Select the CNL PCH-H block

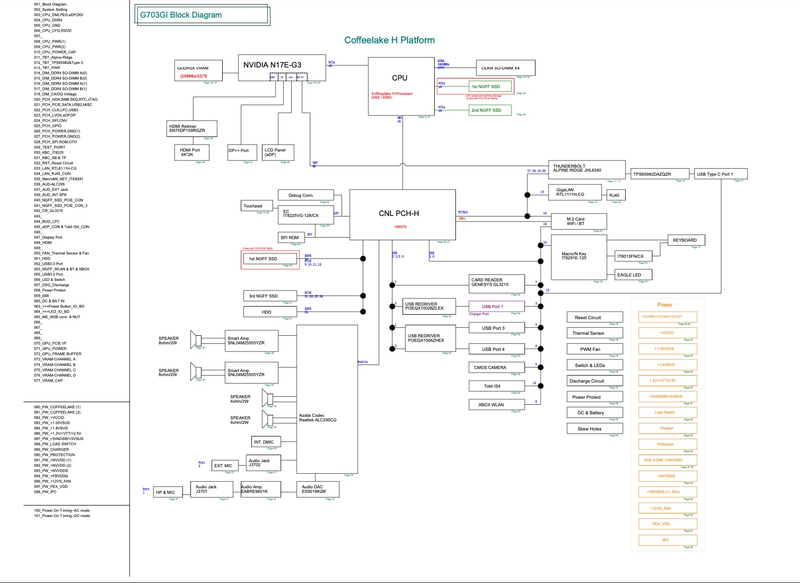coord(403,214)
